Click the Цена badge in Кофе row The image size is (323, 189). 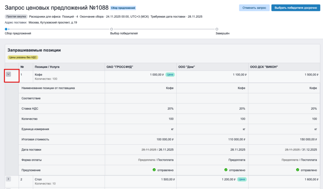tap(170, 75)
